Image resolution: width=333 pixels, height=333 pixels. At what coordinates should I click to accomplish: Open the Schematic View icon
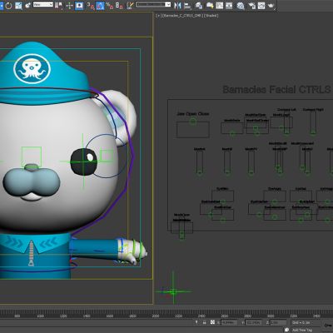[229, 5]
